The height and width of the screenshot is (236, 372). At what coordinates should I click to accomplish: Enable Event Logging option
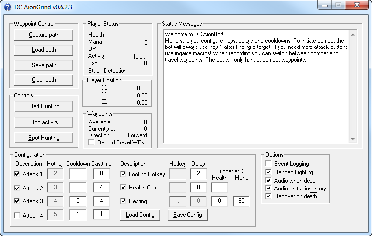point(268,164)
